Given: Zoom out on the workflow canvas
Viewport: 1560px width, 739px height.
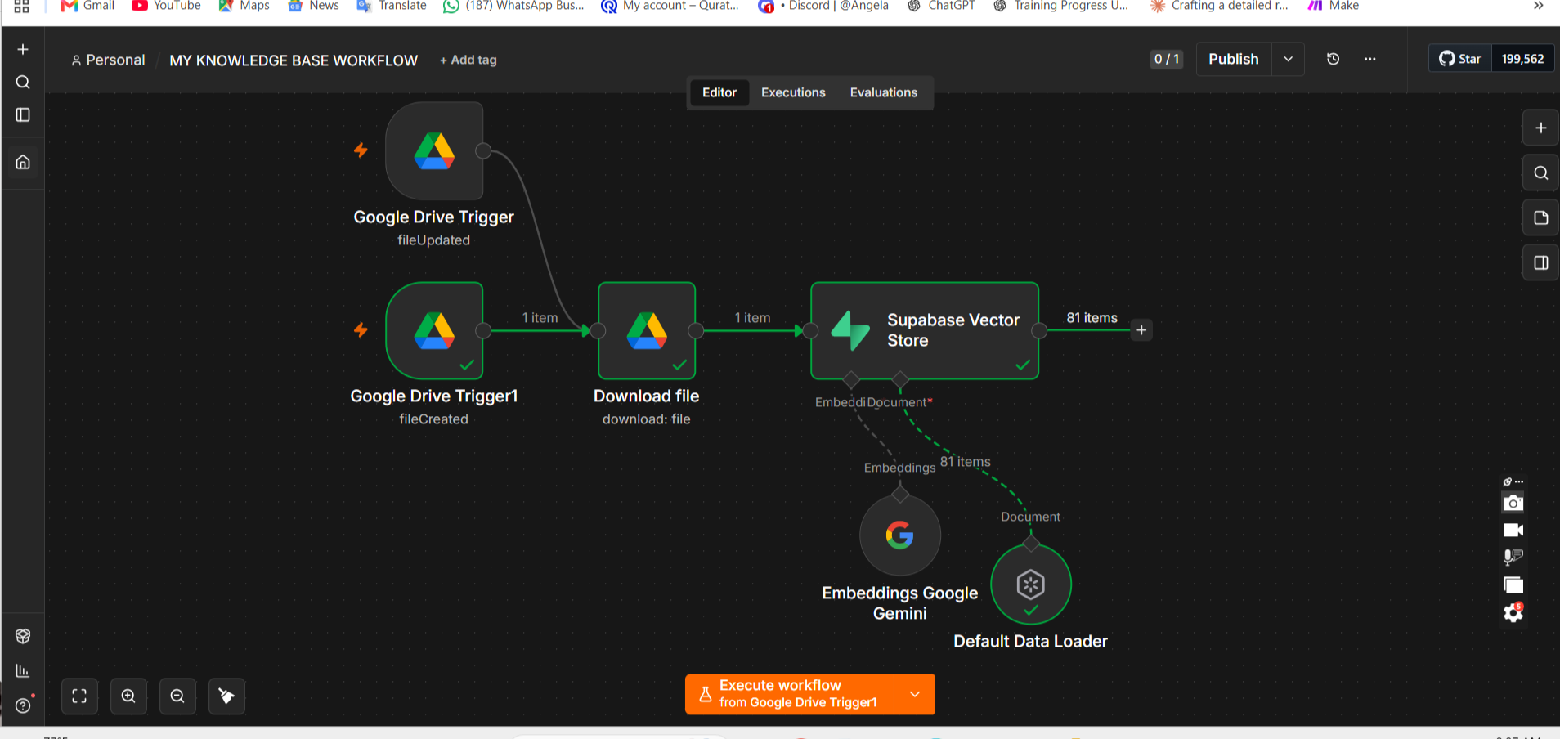Looking at the screenshot, I should click(177, 696).
